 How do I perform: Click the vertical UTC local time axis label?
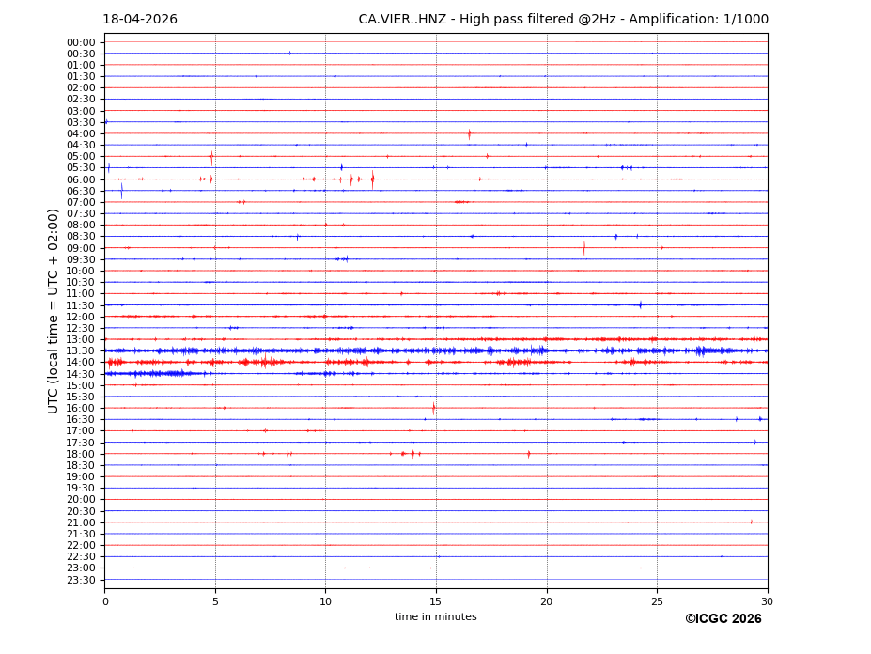click(x=54, y=310)
